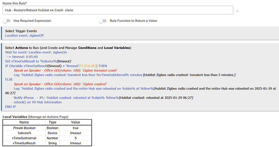Viewport: 279px width, 147px height.
Task: Click 'Location event: zigbeeOff' trigger link
Action: point(24,36)
